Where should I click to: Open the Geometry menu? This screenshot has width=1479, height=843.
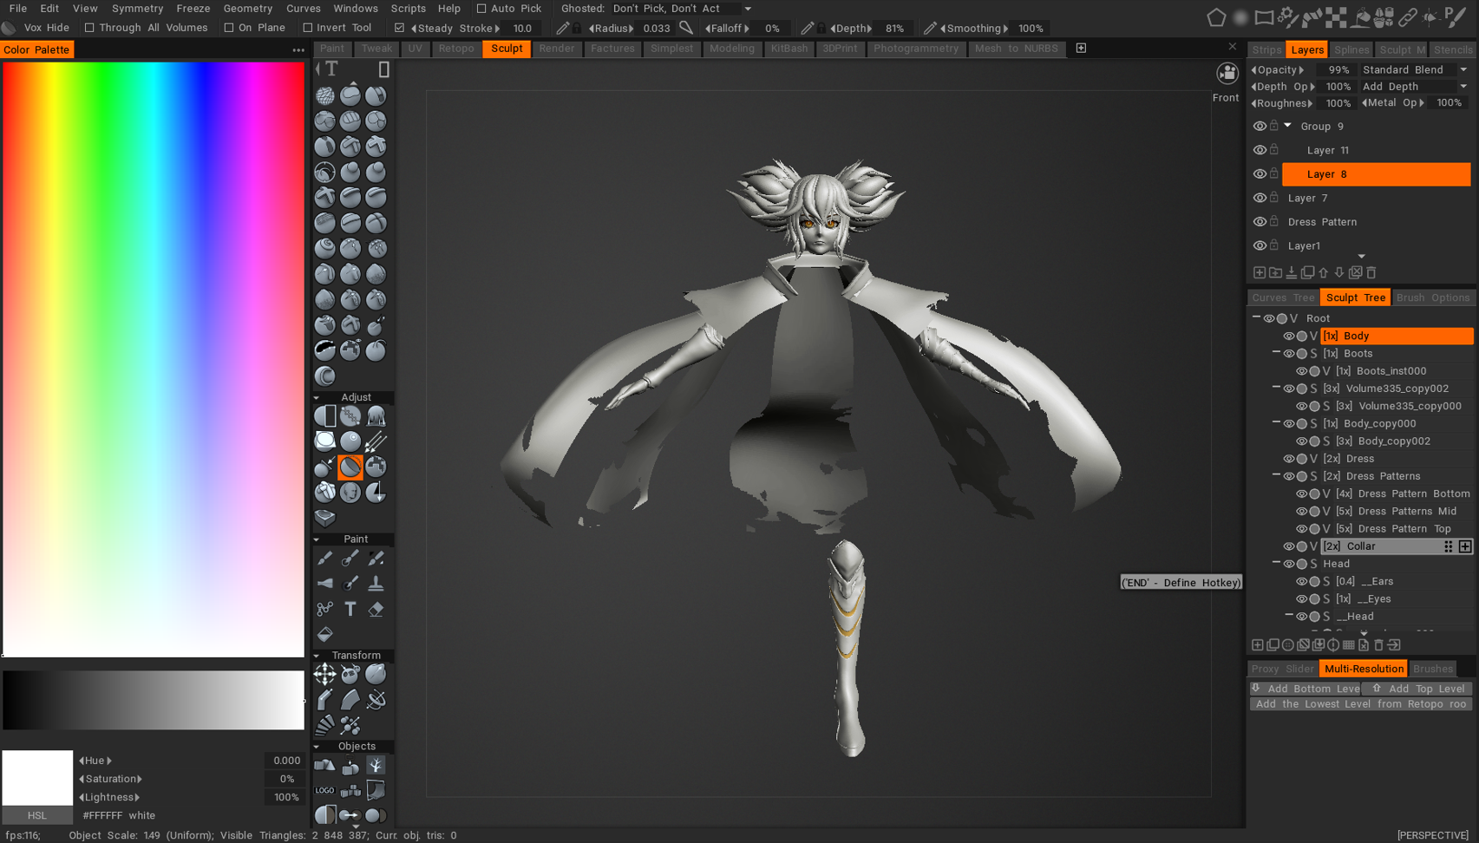(x=247, y=9)
